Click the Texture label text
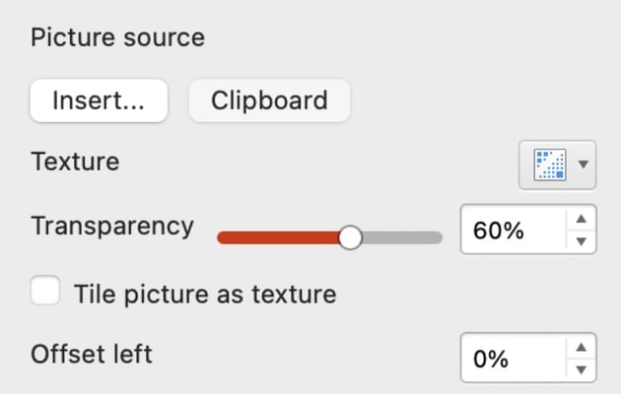Image resolution: width=621 pixels, height=394 pixels. [75, 162]
